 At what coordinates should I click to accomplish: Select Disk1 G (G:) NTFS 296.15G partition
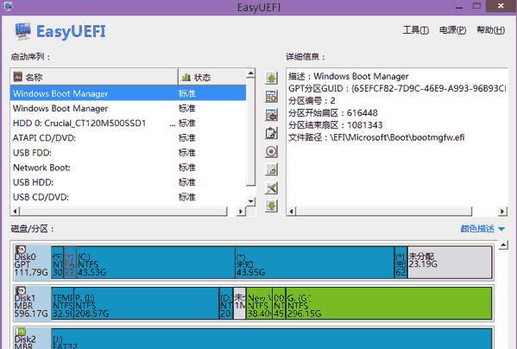[x=388, y=303]
